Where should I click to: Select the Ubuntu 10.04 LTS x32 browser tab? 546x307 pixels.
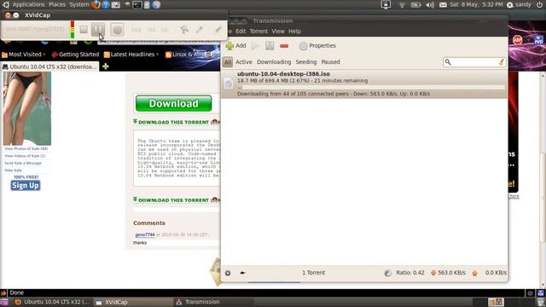[x=49, y=67]
